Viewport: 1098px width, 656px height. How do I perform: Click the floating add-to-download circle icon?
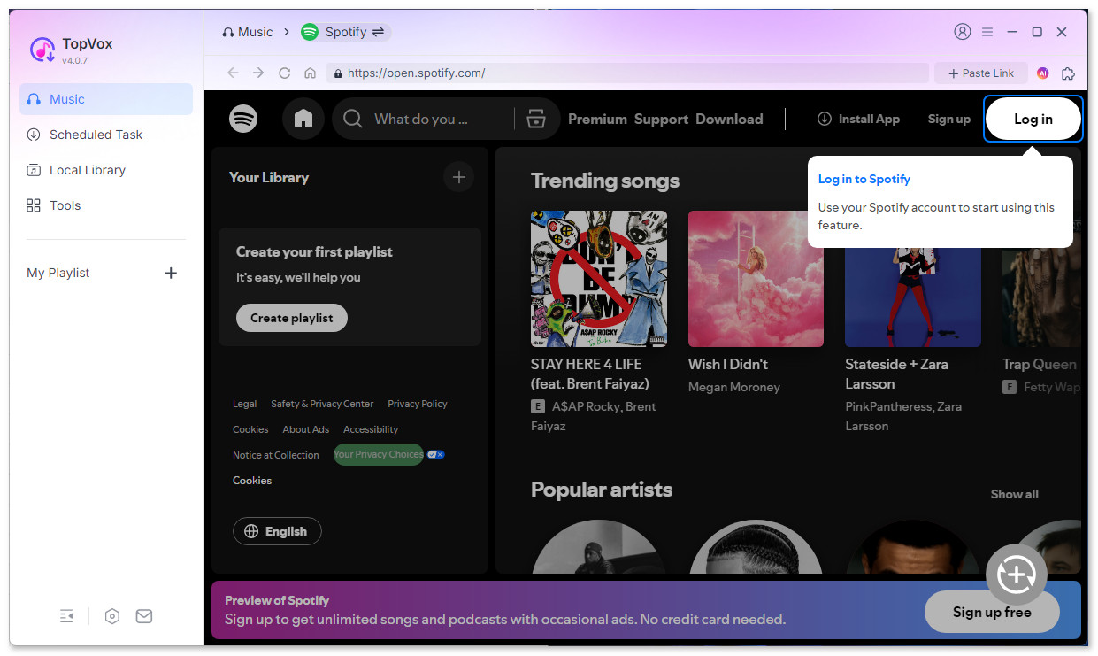[x=1016, y=575]
